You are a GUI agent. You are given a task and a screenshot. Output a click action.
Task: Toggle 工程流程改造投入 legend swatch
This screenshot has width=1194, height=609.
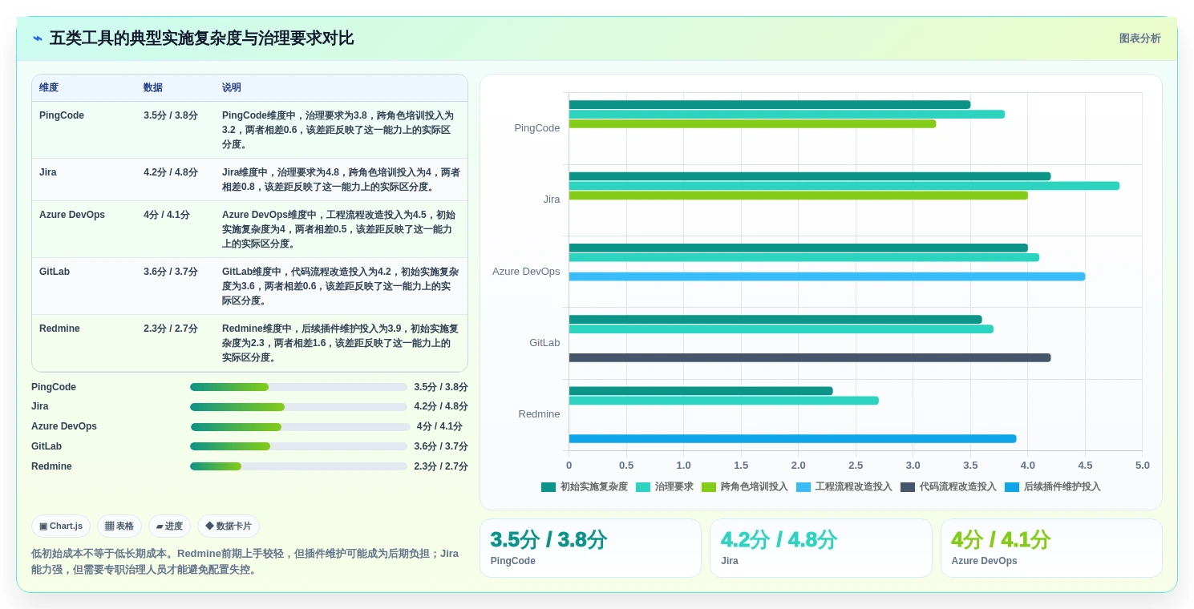(803, 487)
